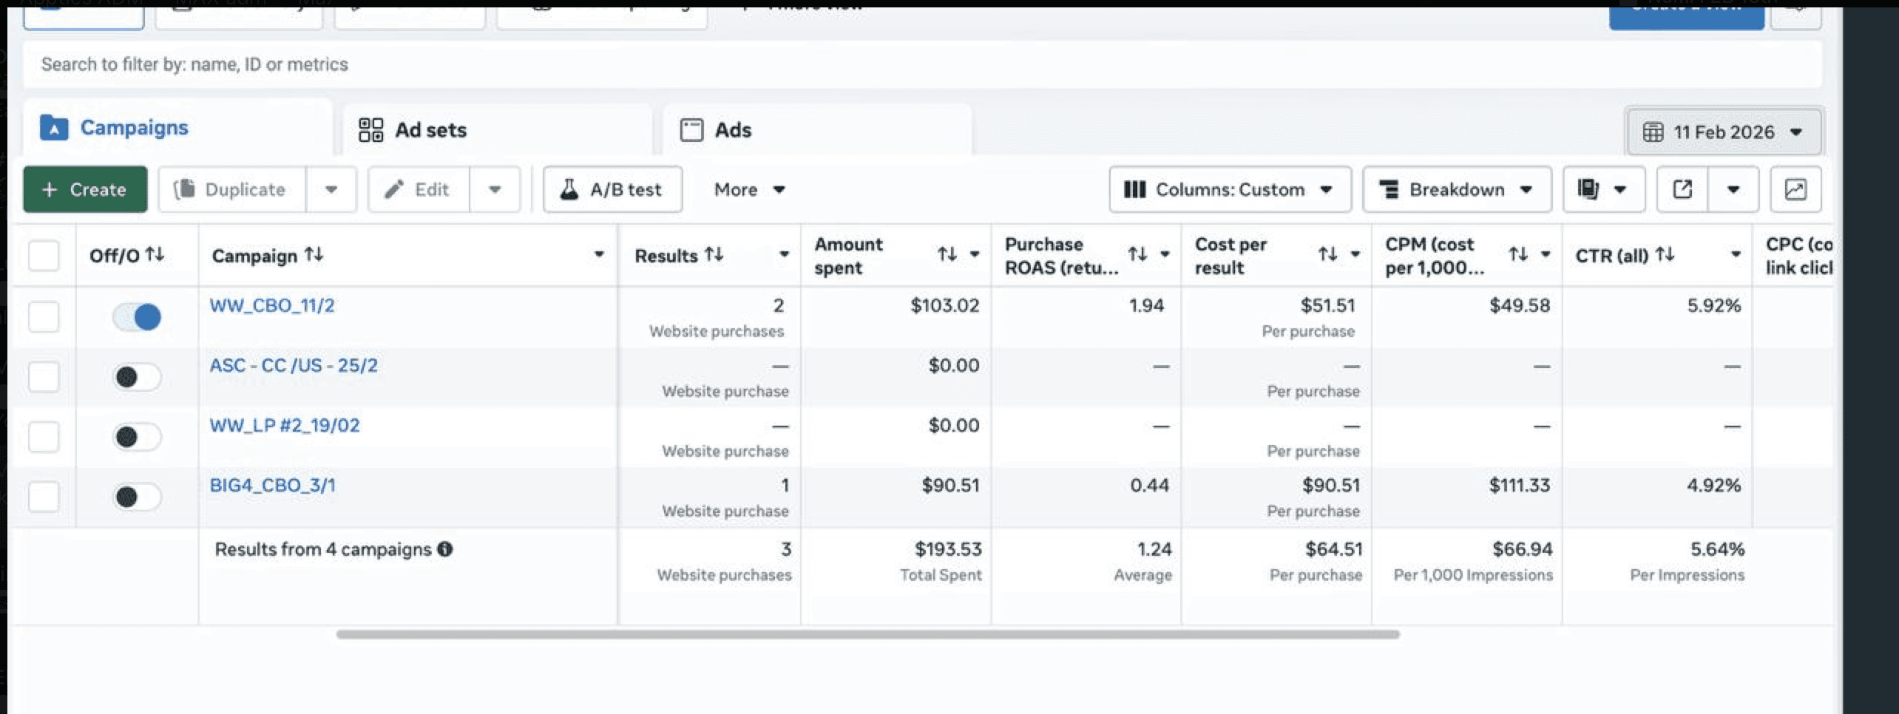Open the 11 Feb 2026 date picker
Image resolution: width=1899 pixels, height=714 pixels.
(x=1724, y=132)
